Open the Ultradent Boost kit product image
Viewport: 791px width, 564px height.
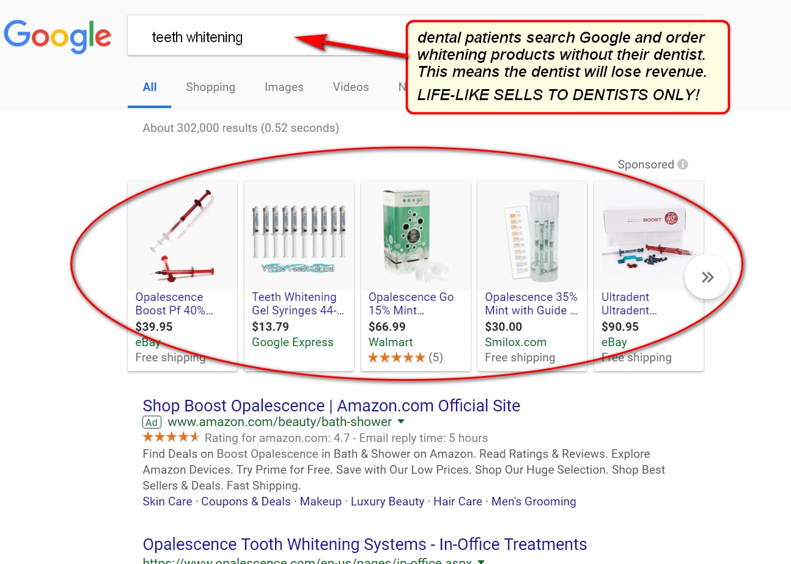649,236
